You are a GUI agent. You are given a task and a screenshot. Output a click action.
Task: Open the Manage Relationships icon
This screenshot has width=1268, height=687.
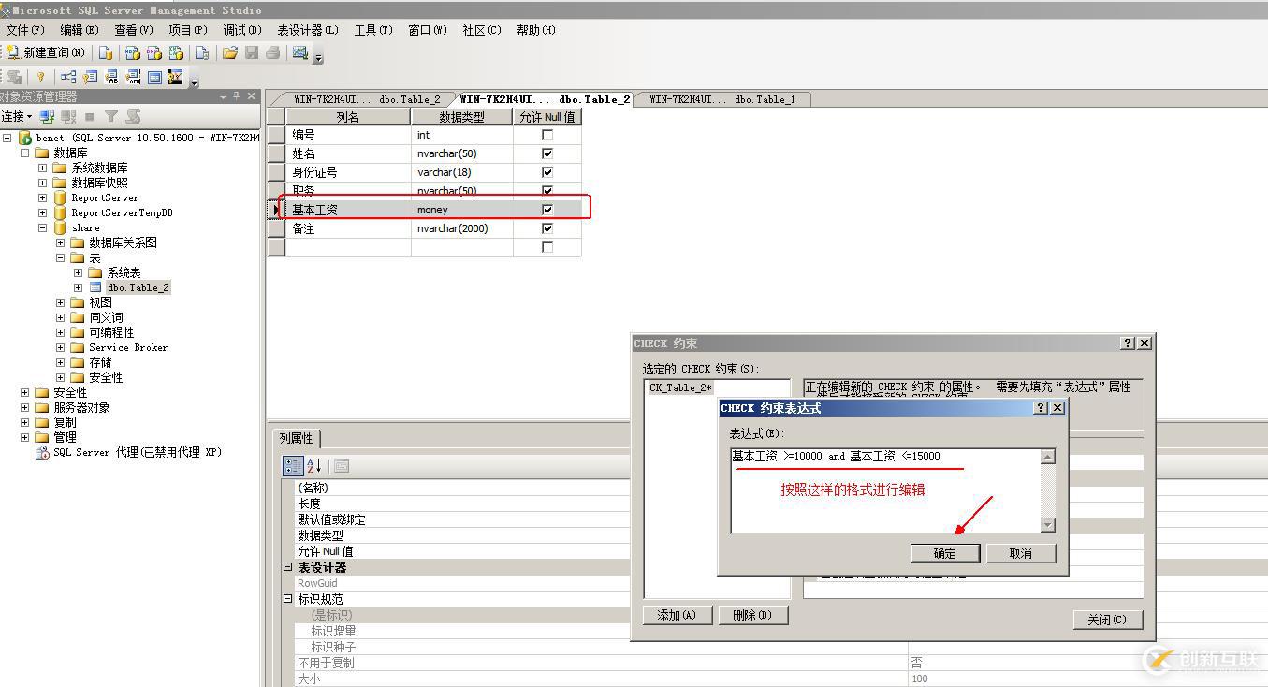point(67,77)
